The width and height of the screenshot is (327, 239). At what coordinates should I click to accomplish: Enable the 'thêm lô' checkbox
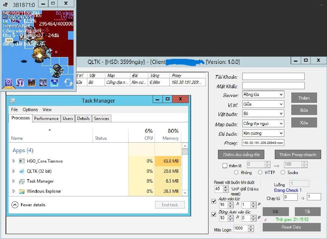click(x=225, y=166)
